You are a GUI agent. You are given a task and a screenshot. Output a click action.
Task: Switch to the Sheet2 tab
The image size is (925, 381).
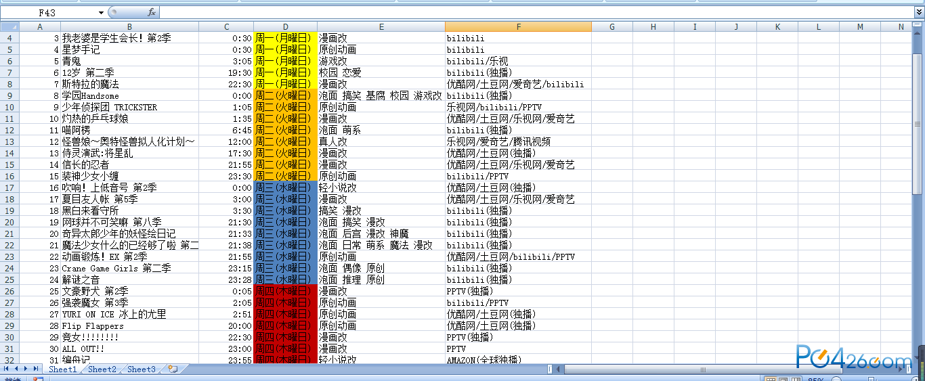coord(102,369)
